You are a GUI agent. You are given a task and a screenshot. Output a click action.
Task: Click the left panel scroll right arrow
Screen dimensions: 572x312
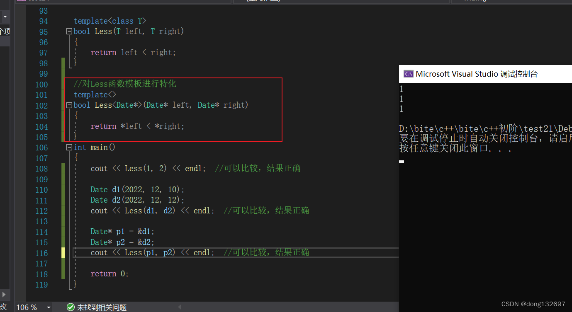(x=4, y=295)
